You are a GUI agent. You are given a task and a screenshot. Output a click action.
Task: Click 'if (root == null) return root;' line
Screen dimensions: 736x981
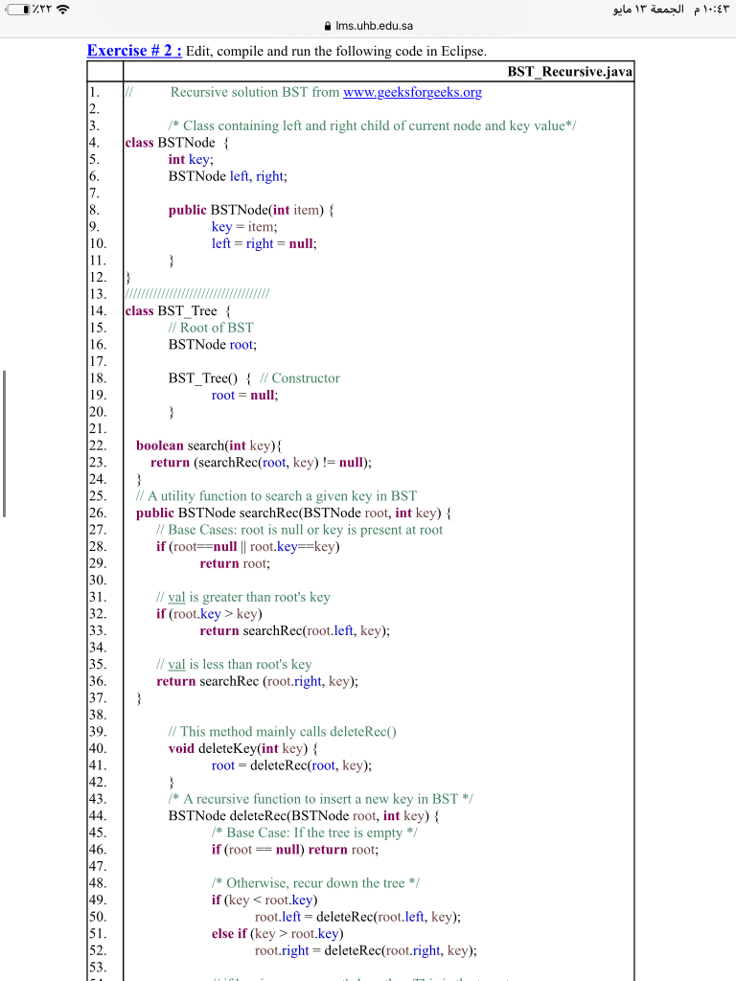(295, 850)
